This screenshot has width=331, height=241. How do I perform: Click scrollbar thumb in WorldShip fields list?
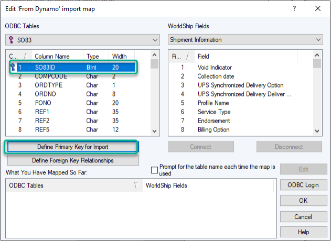coord(317,63)
